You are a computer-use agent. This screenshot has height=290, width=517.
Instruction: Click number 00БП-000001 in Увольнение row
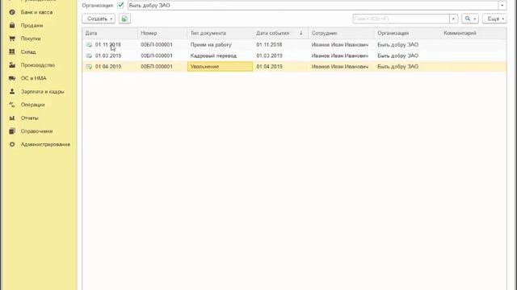point(157,66)
